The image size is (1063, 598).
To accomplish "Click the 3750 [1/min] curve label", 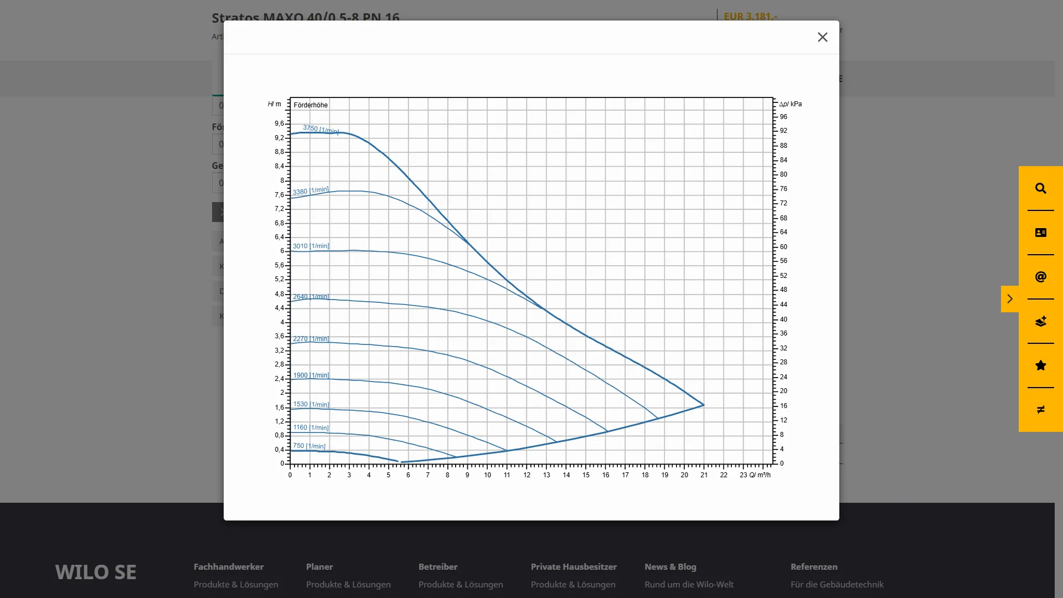I will (x=321, y=130).
